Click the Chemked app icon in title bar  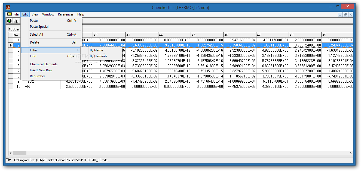[x=8, y=7]
